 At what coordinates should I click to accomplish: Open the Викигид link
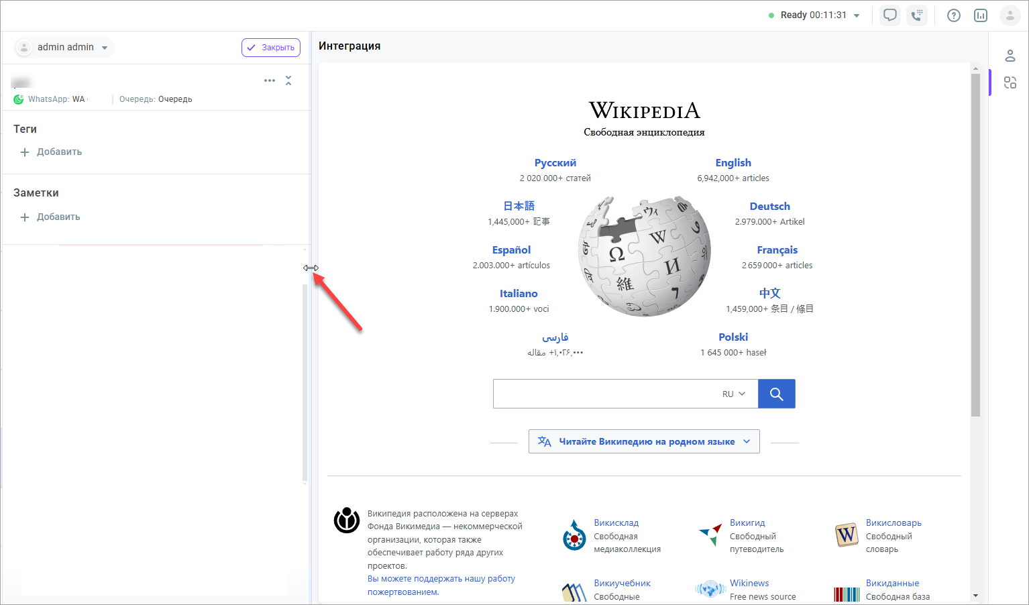tap(747, 523)
